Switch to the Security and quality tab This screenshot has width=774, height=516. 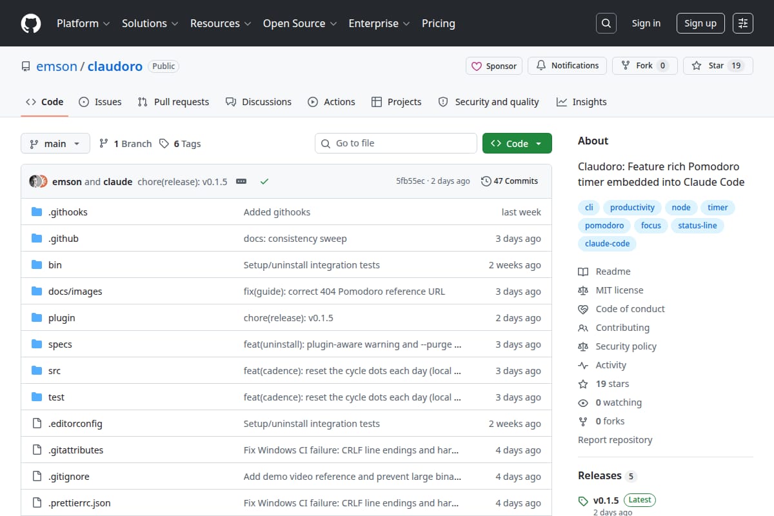coord(489,102)
